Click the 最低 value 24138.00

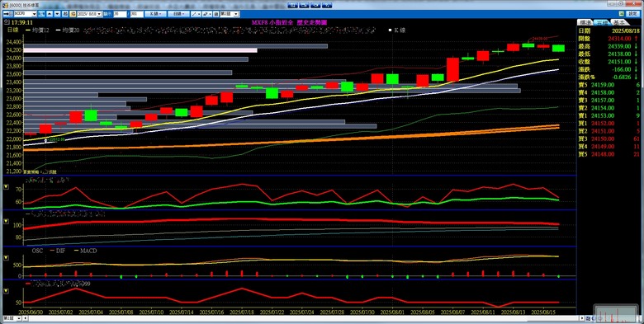(x=620, y=54)
